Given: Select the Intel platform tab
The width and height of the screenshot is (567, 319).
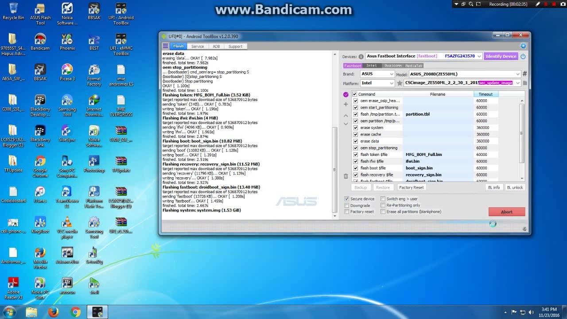Looking at the screenshot, I should click(x=372, y=66).
